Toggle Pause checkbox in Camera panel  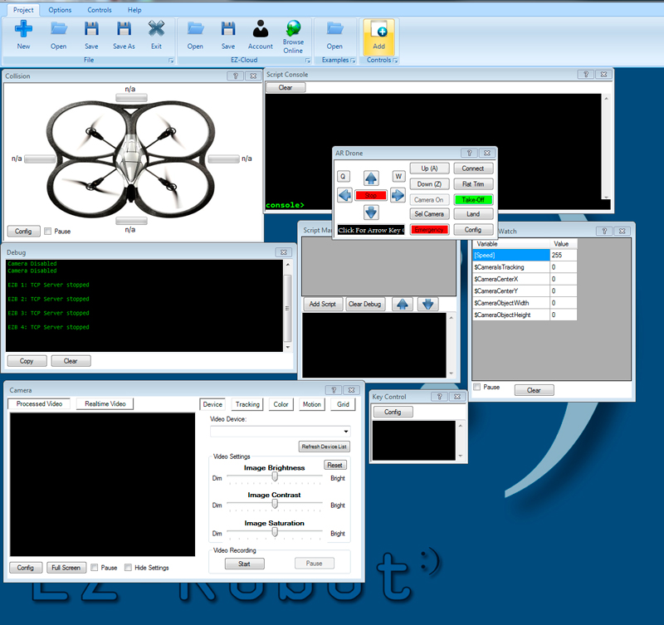(x=95, y=568)
